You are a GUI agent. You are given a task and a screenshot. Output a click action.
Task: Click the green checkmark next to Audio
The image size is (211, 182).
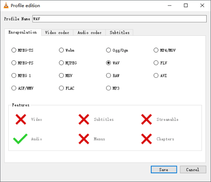[20, 139]
